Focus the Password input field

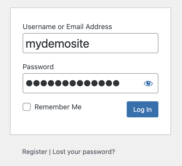tap(90, 83)
